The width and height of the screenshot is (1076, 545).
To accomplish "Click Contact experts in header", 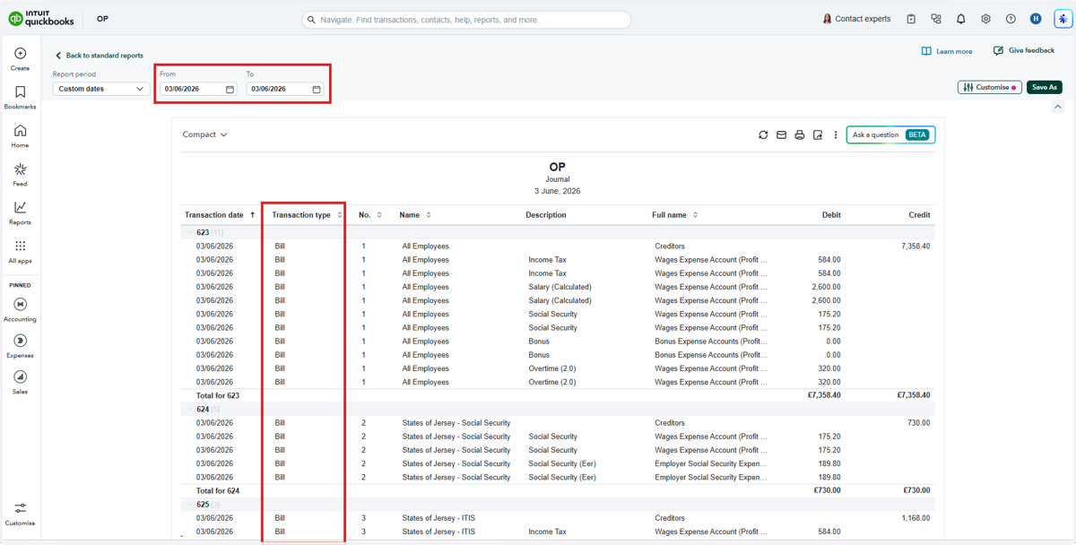I will click(x=856, y=19).
